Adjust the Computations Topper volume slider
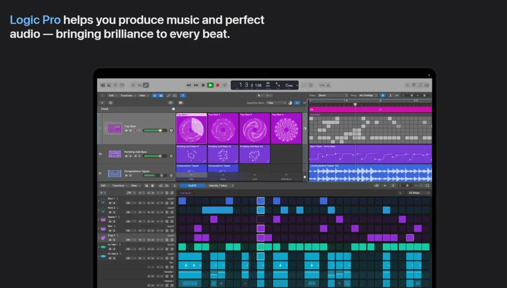 coord(155,176)
